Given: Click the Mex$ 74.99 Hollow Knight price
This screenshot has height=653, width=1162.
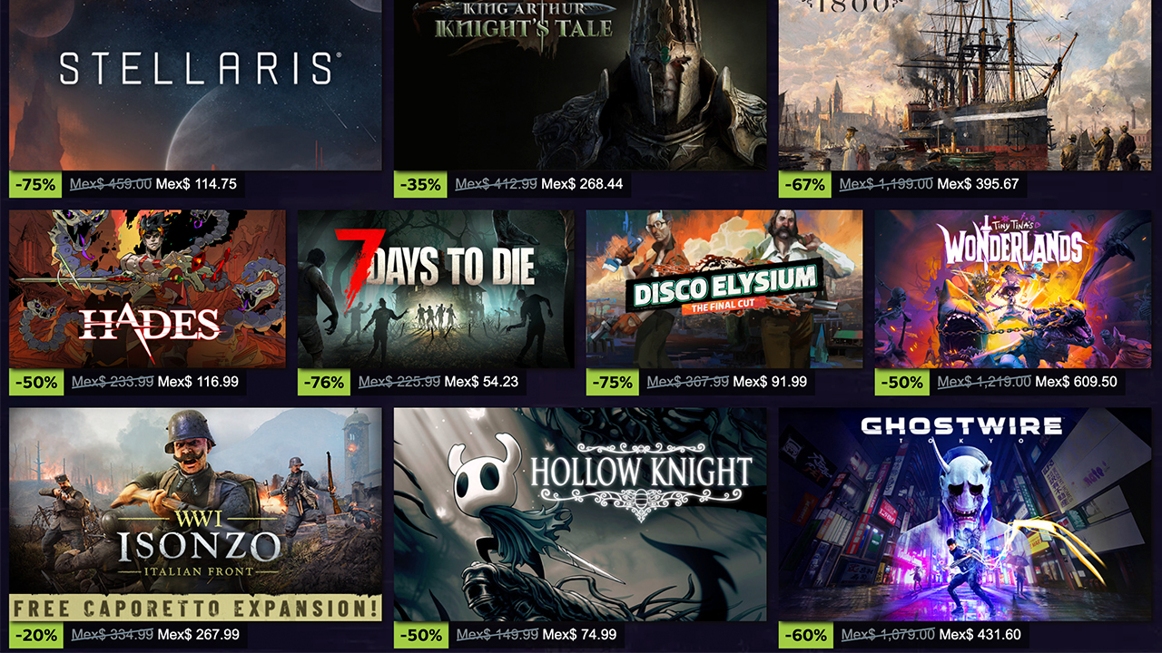Looking at the screenshot, I should (578, 636).
